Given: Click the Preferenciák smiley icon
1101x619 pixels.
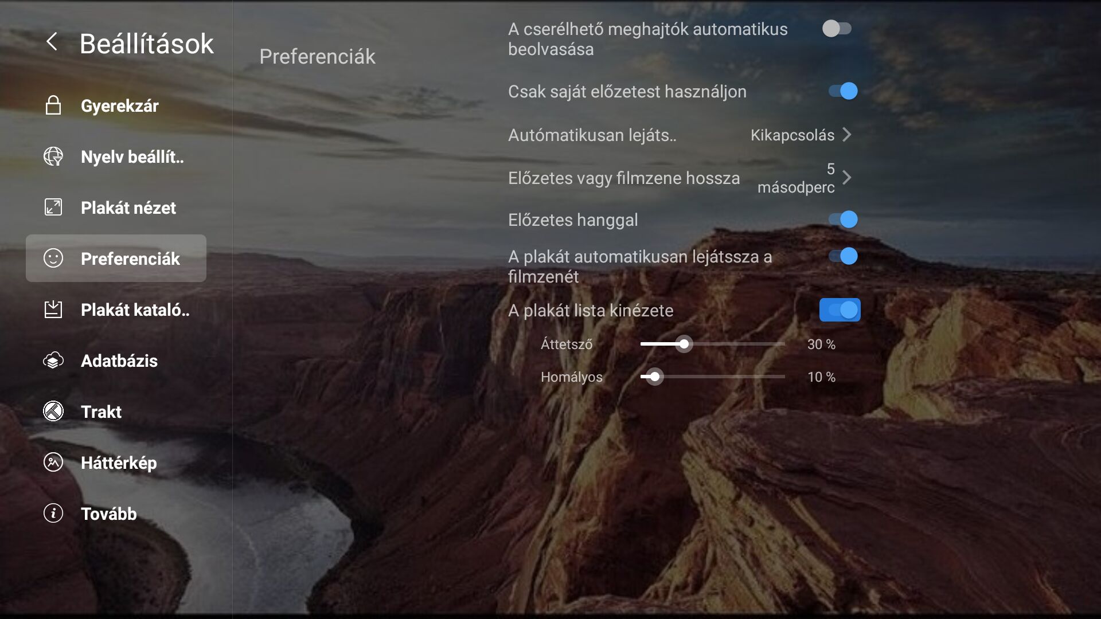Looking at the screenshot, I should [53, 258].
